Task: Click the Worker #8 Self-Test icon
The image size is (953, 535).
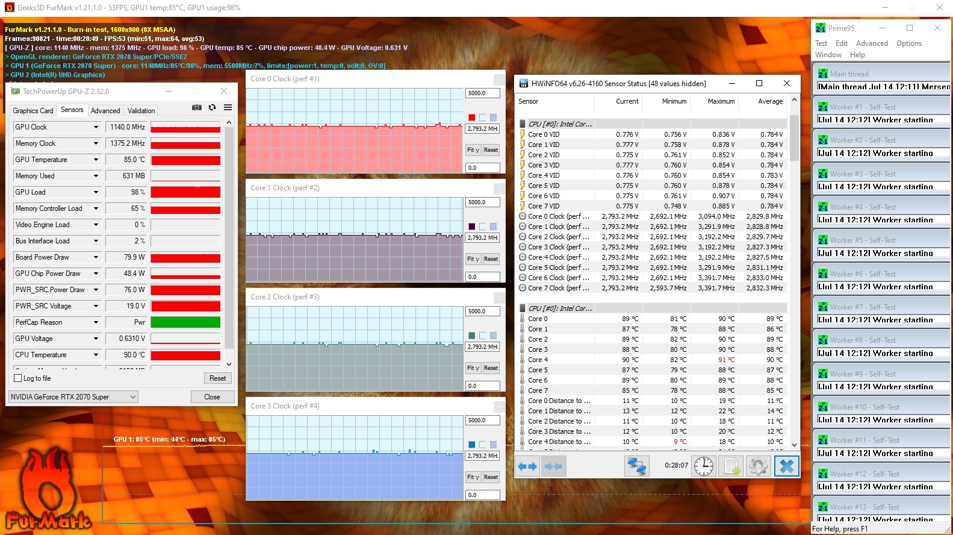Action: click(x=823, y=340)
